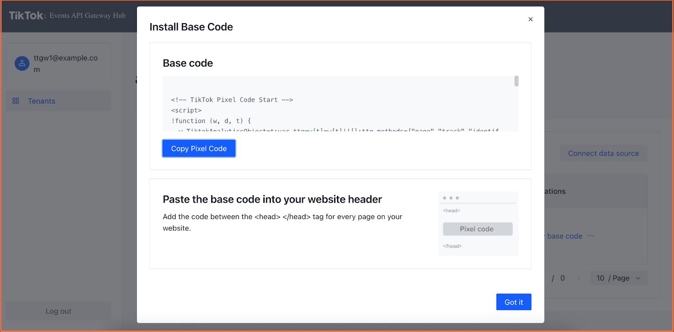
Task: Close the Install Base Code dialog
Action: 530,19
